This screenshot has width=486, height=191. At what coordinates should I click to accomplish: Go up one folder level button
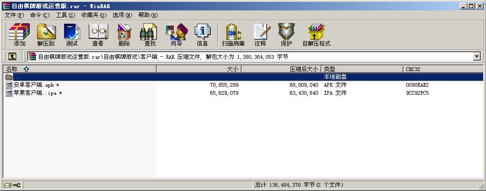pyautogui.click(x=12, y=56)
